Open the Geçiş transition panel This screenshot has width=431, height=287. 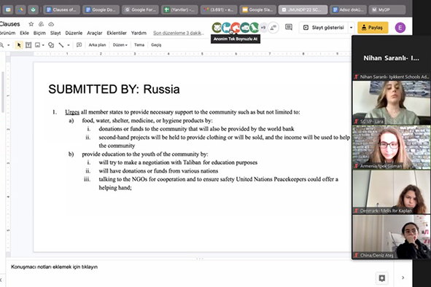[156, 45]
